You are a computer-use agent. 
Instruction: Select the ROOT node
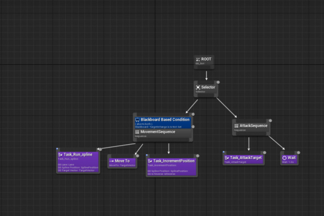pos(204,62)
